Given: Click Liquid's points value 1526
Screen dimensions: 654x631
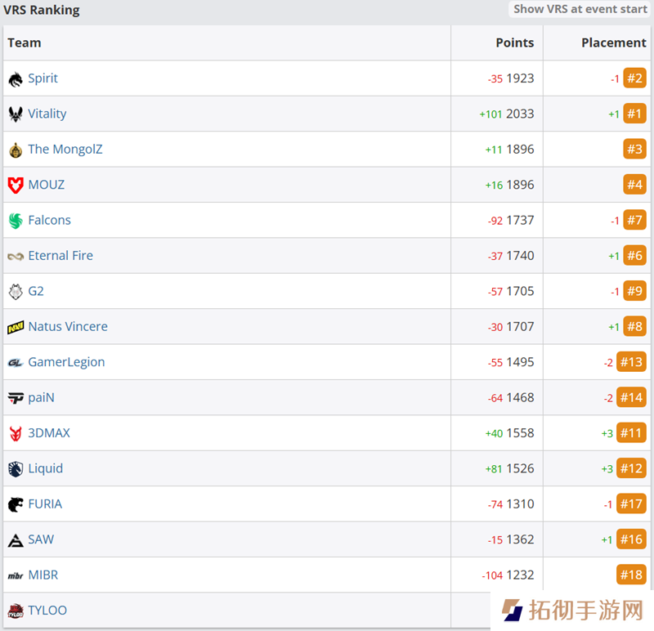Looking at the screenshot, I should tap(520, 468).
